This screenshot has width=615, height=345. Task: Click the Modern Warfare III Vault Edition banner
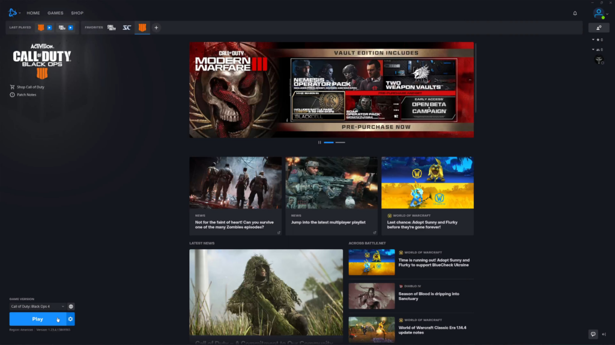[x=332, y=90]
